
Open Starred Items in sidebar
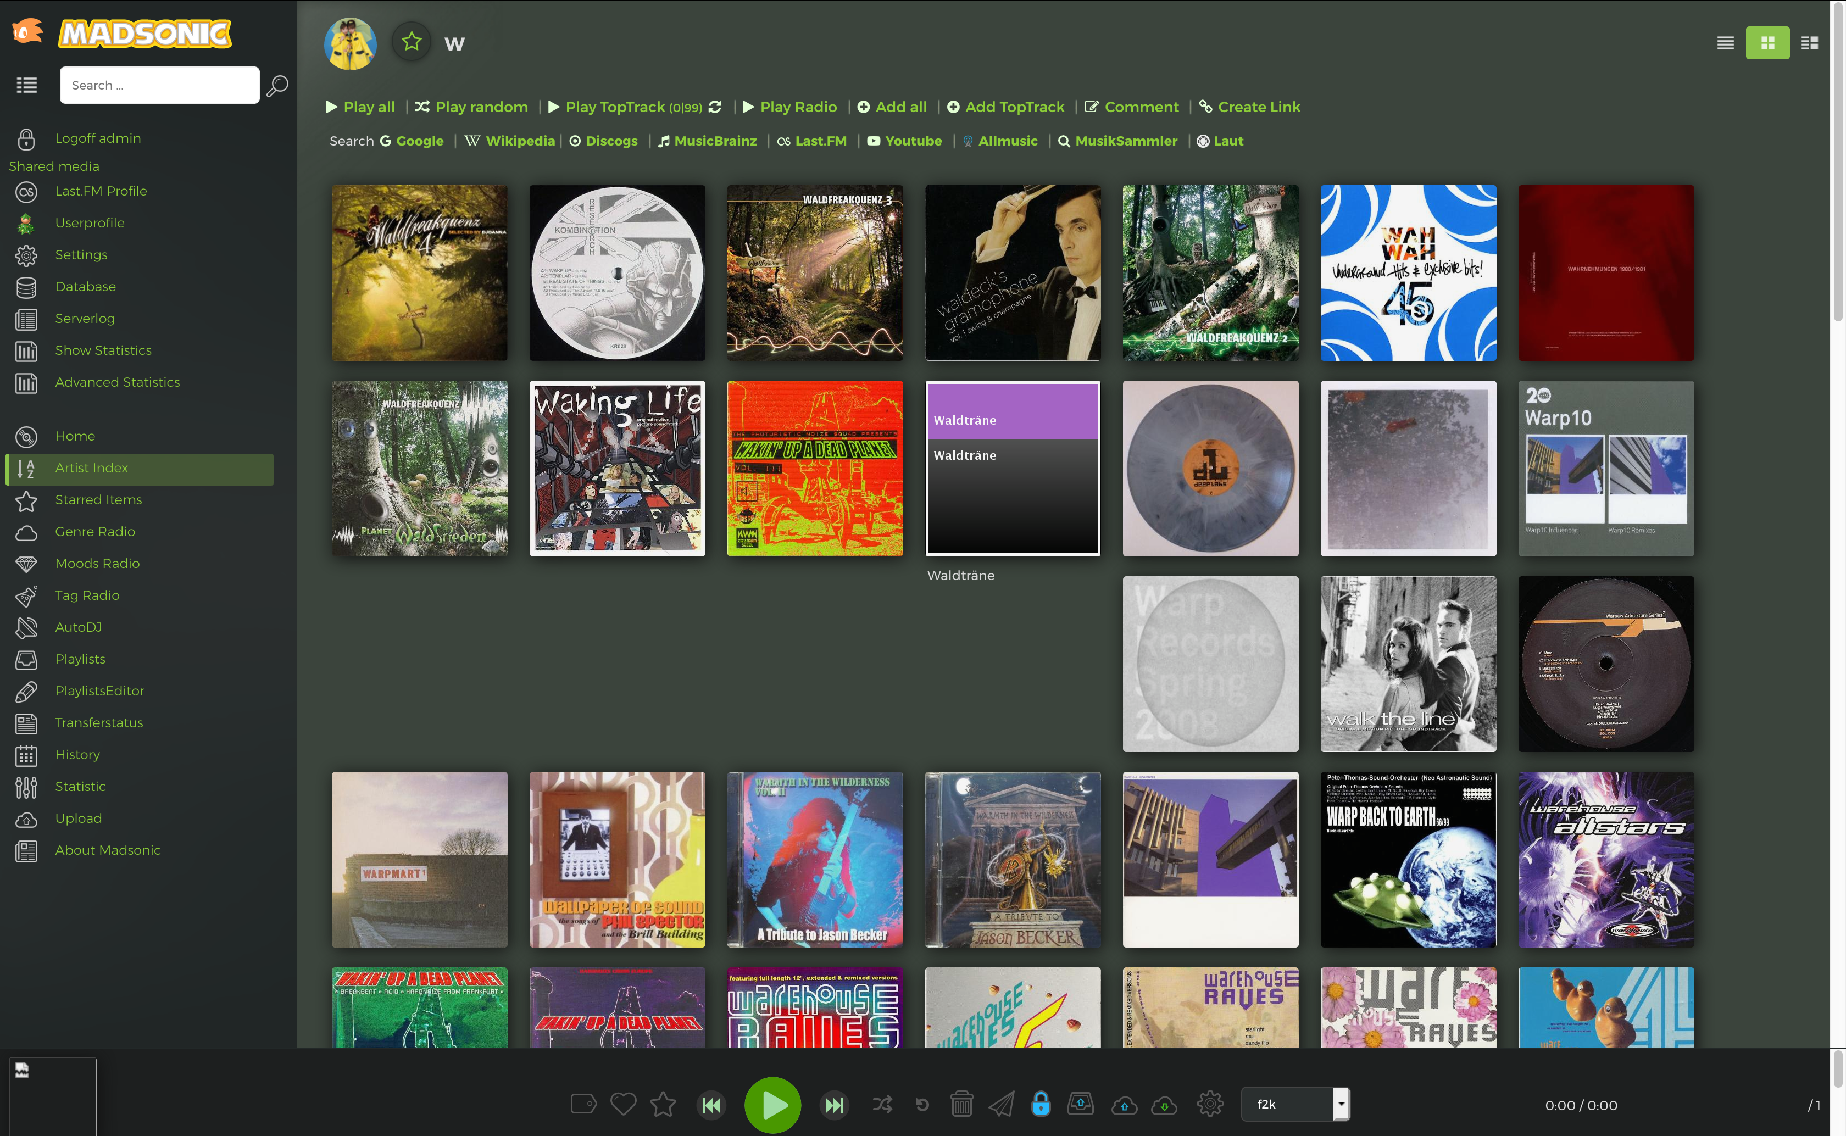pyautogui.click(x=98, y=500)
